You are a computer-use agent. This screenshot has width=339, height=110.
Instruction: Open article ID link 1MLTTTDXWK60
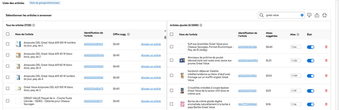click(247, 104)
